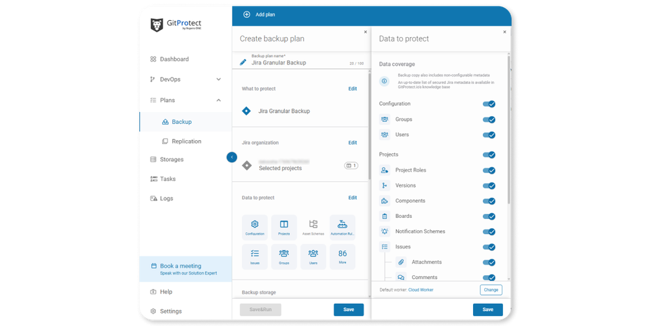Image resolution: width=651 pixels, height=326 pixels.
Task: Open the Replication section
Action: (185, 141)
